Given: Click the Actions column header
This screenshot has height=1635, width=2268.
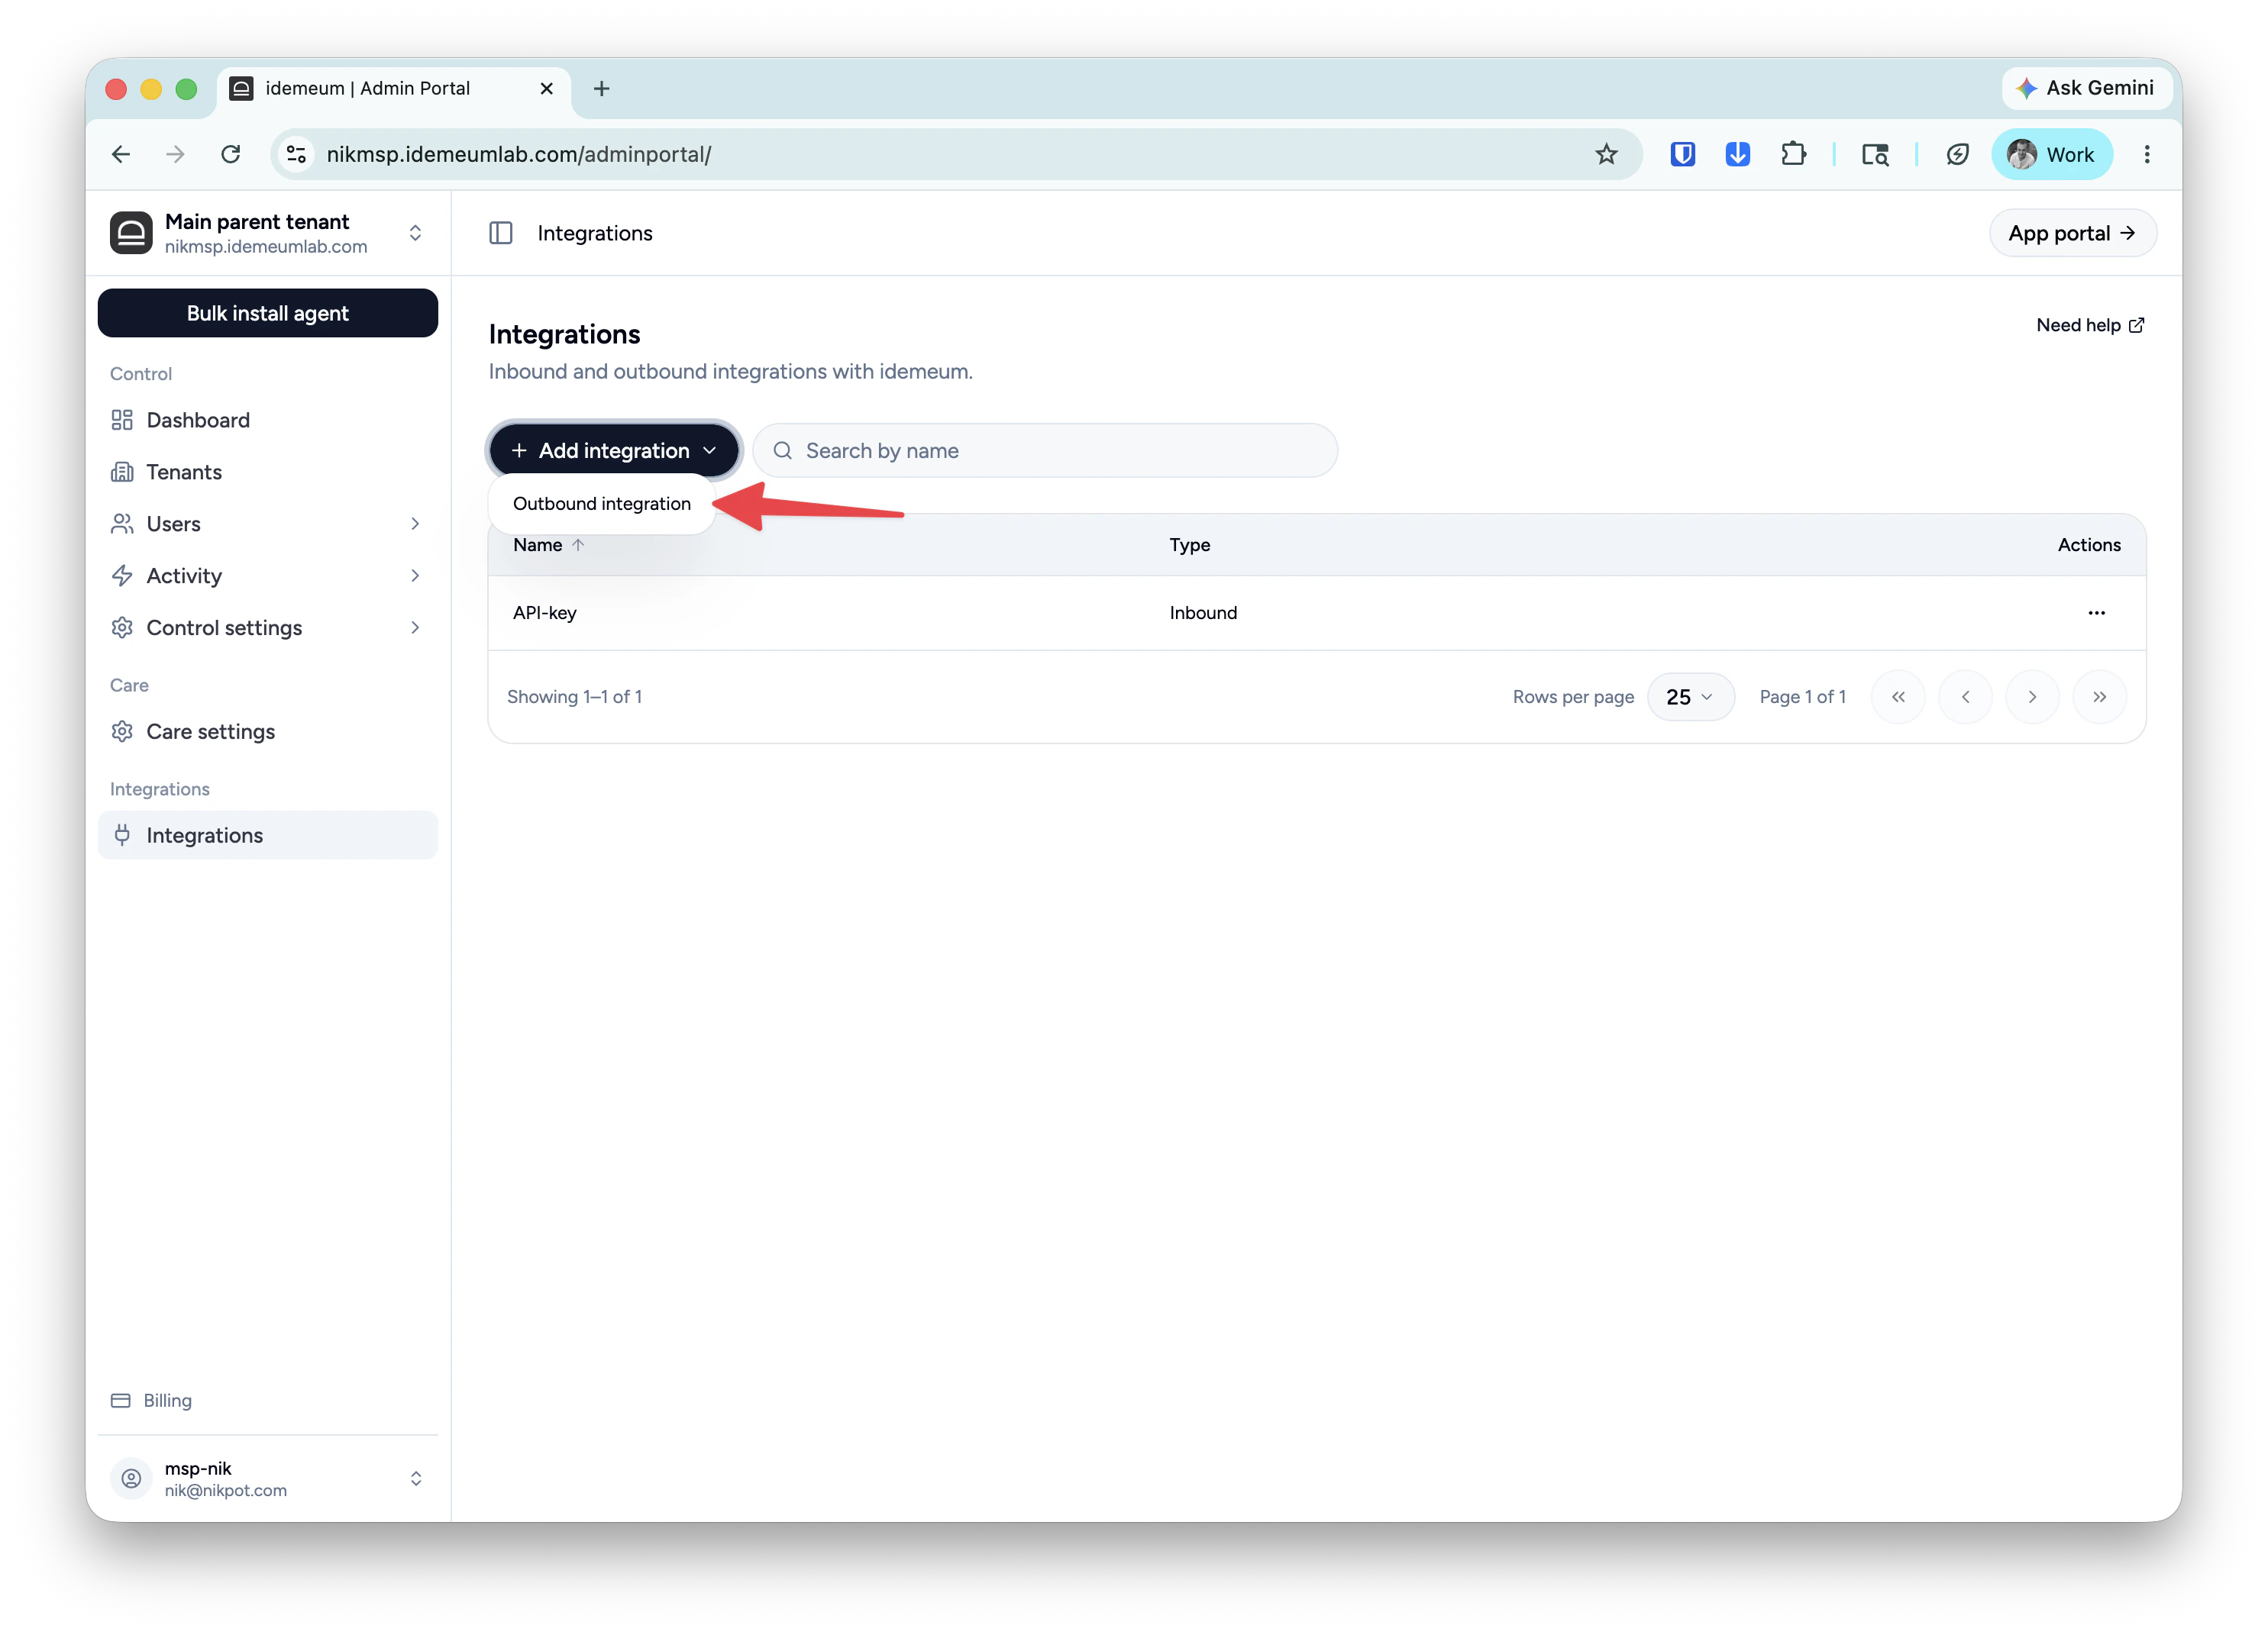Looking at the screenshot, I should pyautogui.click(x=2089, y=545).
